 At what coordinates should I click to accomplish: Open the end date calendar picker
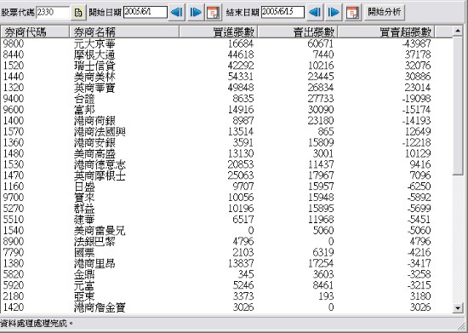(x=353, y=13)
